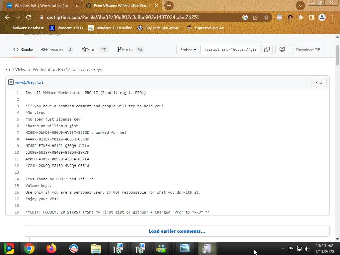Click the address bar URL
The width and height of the screenshot is (340, 255).
(x=123, y=17)
